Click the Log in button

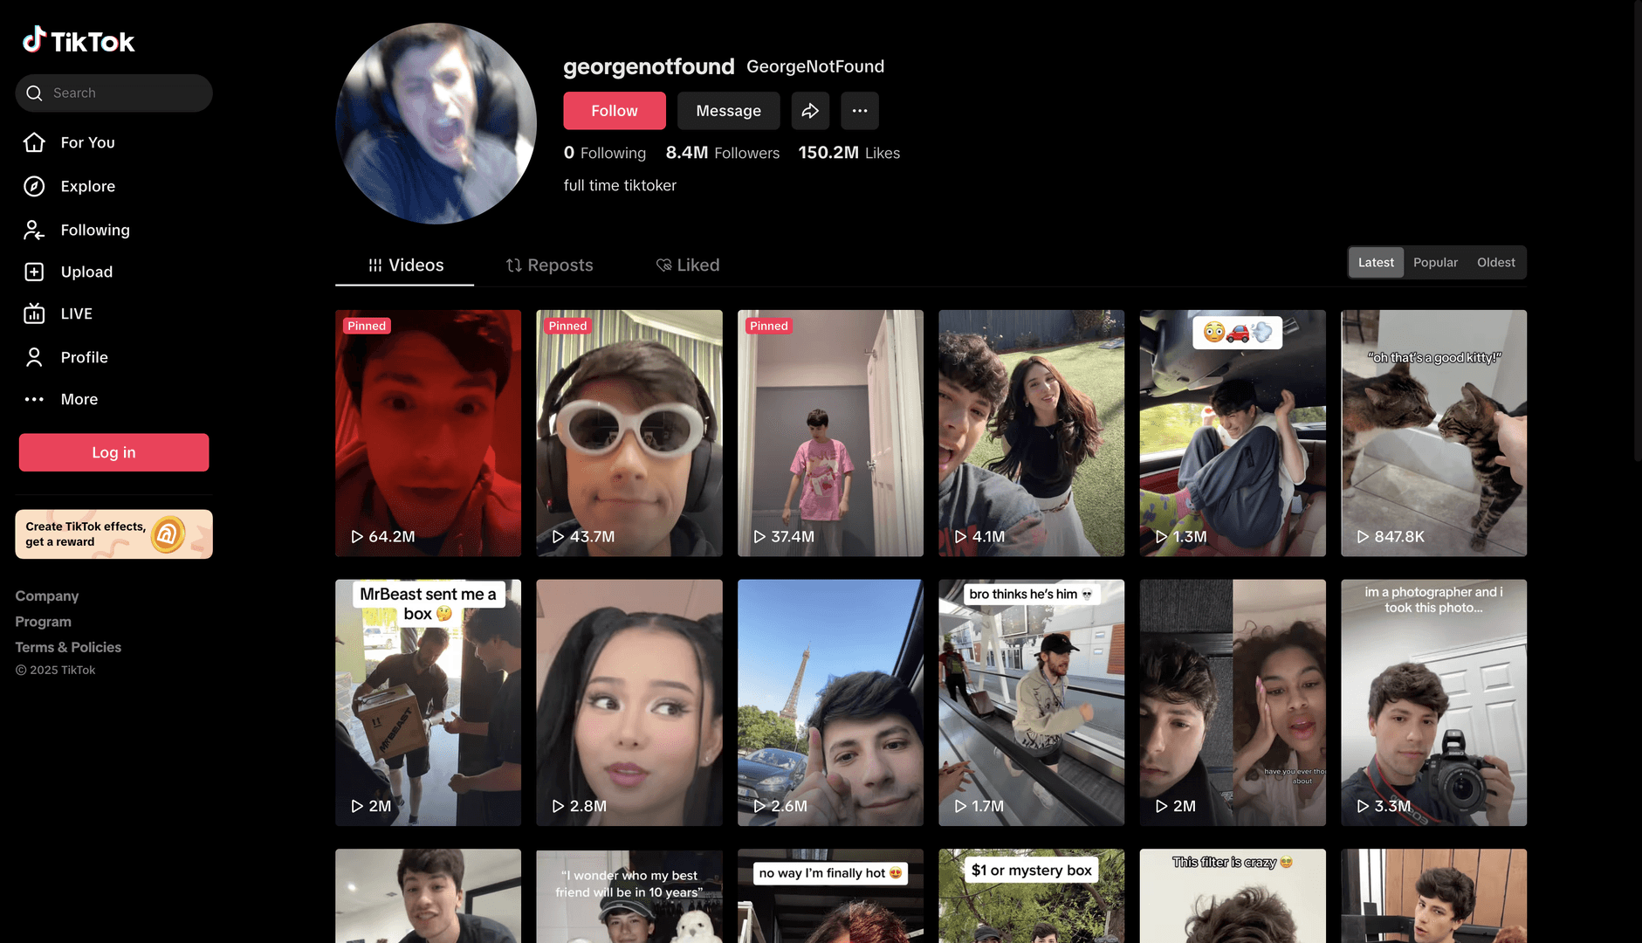(x=113, y=452)
